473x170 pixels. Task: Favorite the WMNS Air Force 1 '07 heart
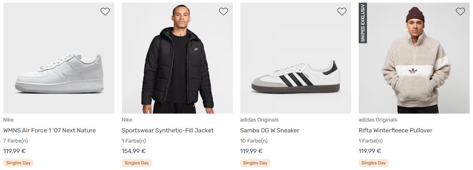tap(105, 12)
